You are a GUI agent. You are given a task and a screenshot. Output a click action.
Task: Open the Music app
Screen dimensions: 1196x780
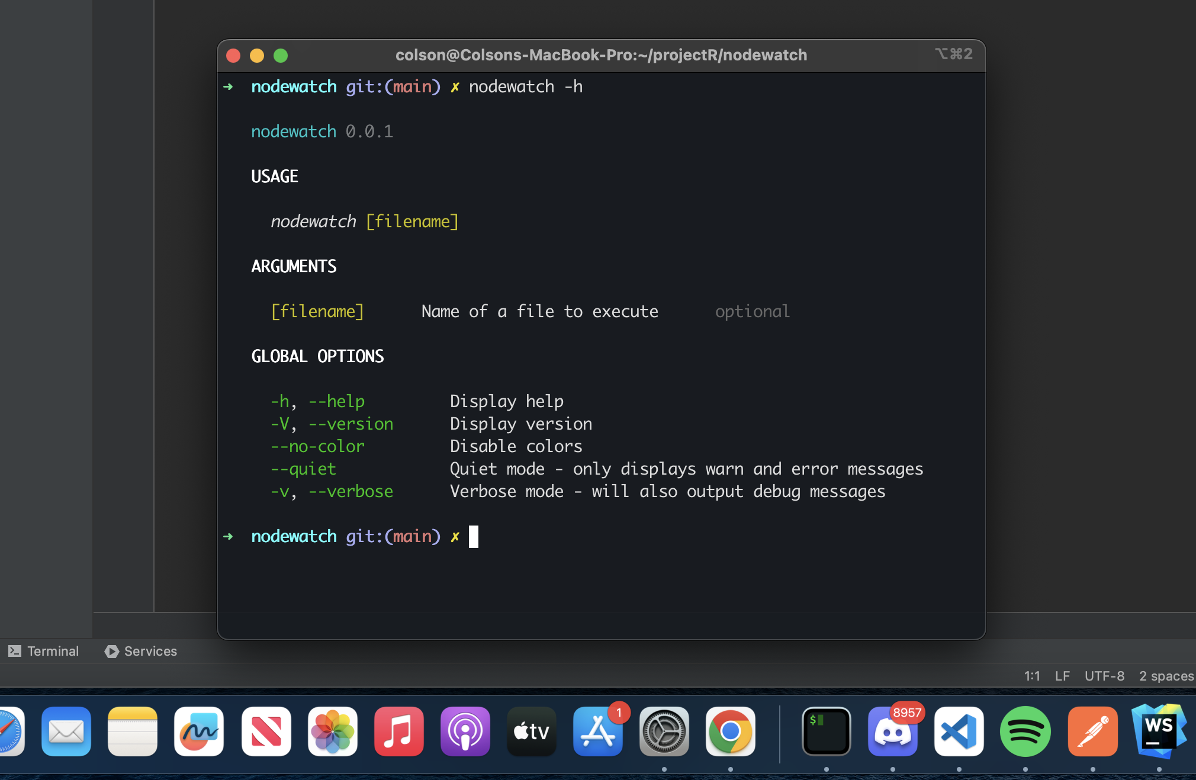point(398,731)
